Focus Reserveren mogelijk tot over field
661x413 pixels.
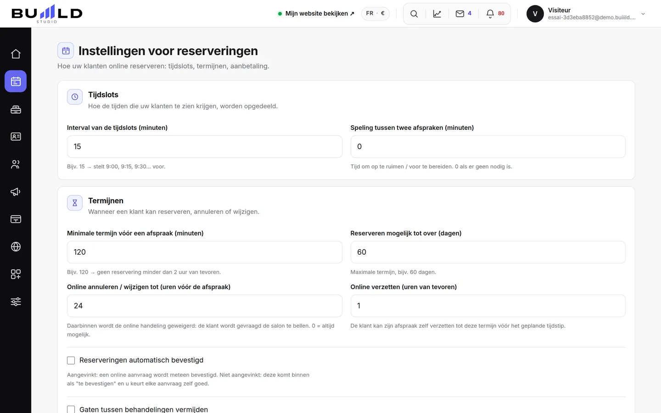tap(488, 252)
